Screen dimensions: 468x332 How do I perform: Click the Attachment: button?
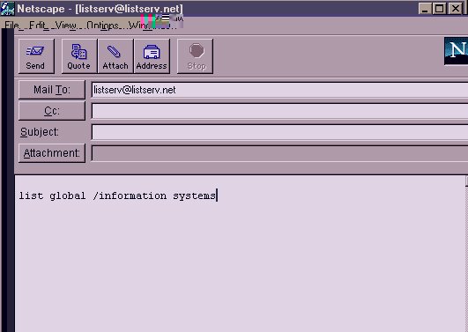click(x=52, y=153)
